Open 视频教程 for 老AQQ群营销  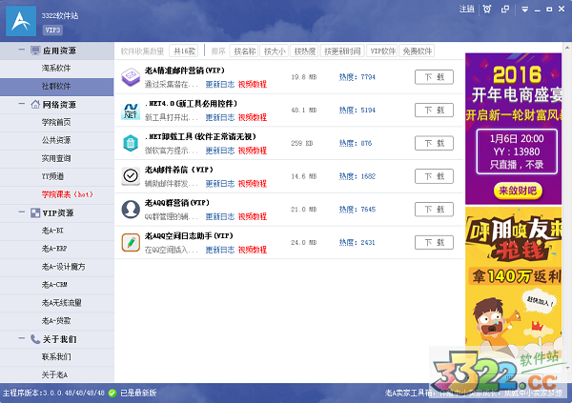(x=253, y=216)
